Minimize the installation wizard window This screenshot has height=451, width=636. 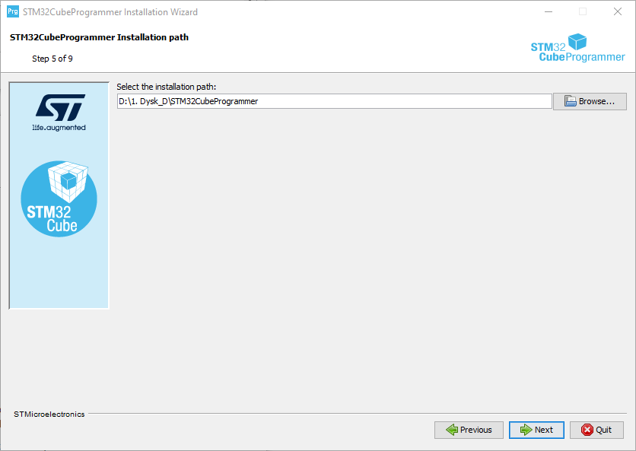click(x=548, y=11)
